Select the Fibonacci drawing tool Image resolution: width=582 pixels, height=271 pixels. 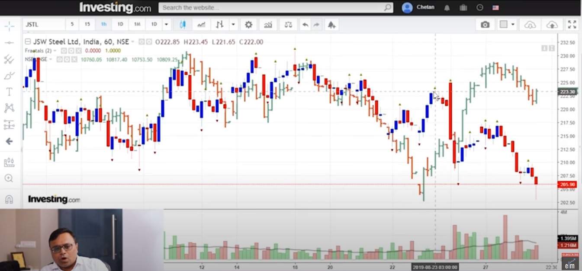tap(9, 59)
